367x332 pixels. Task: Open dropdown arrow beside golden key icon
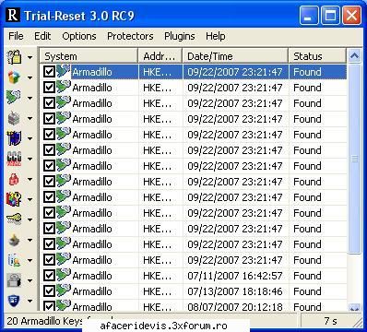pos(30,219)
